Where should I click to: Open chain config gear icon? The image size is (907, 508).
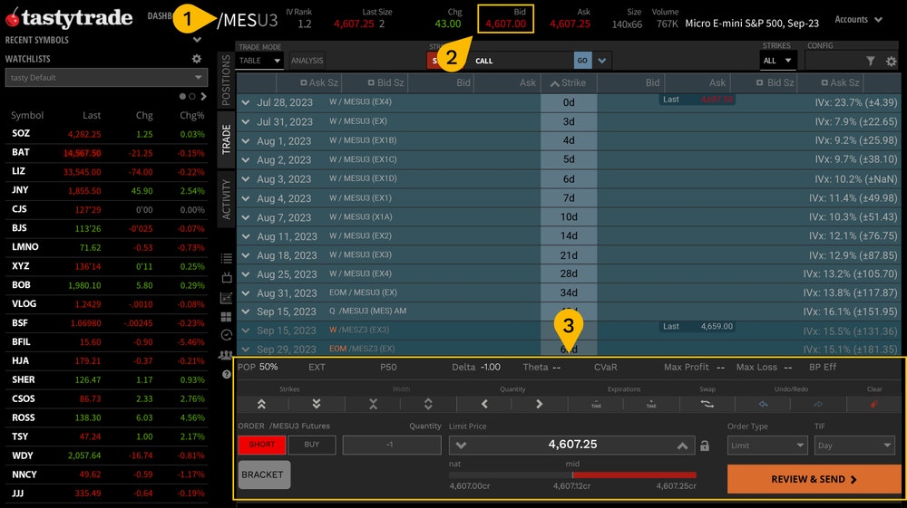point(891,61)
